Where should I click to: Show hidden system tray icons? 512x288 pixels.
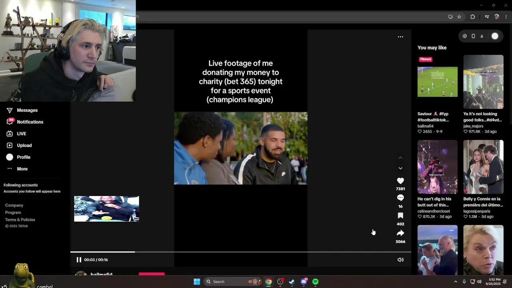(x=455, y=282)
